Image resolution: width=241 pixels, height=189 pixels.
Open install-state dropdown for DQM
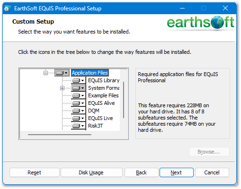(x=78, y=111)
